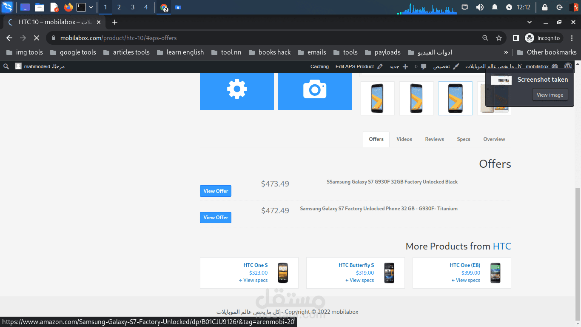Bookmark this page with the star icon

499,38
